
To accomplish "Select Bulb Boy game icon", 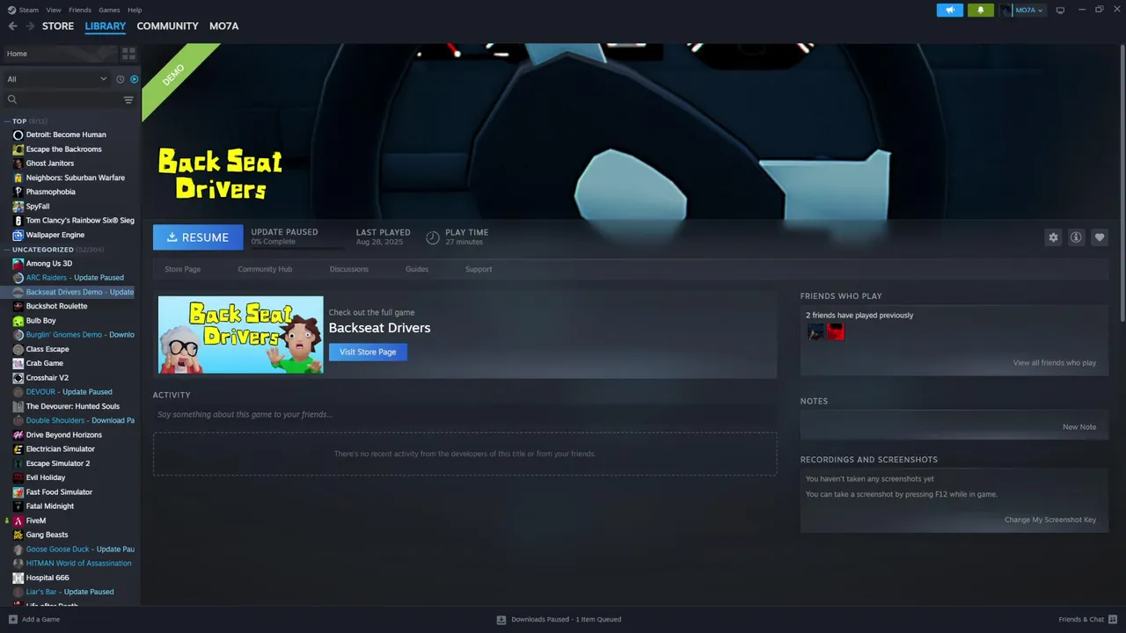I will (18, 321).
